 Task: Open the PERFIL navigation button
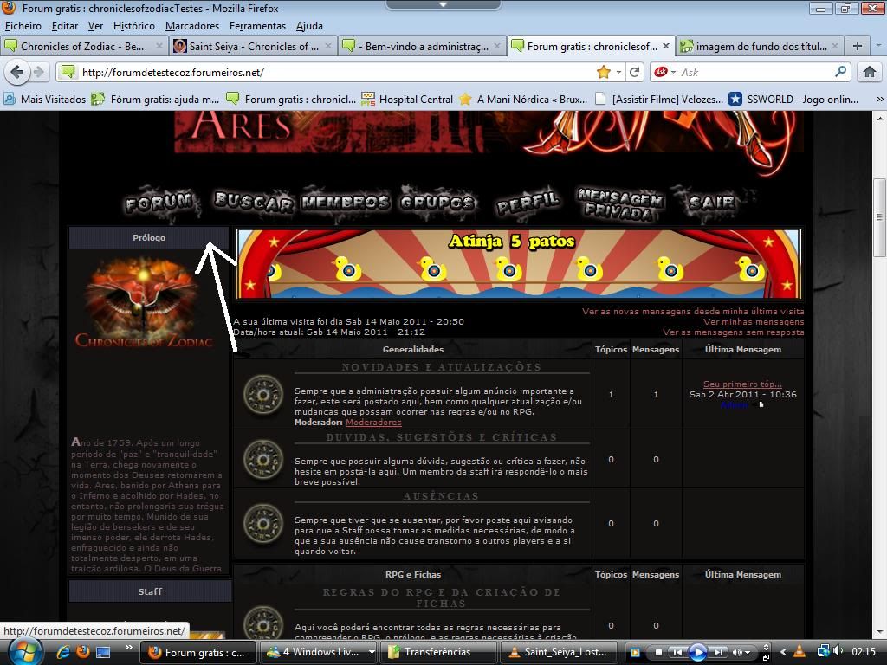pyautogui.click(x=528, y=203)
